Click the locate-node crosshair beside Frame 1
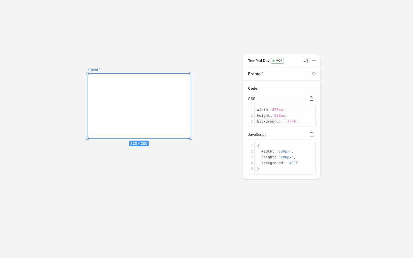 pyautogui.click(x=314, y=74)
